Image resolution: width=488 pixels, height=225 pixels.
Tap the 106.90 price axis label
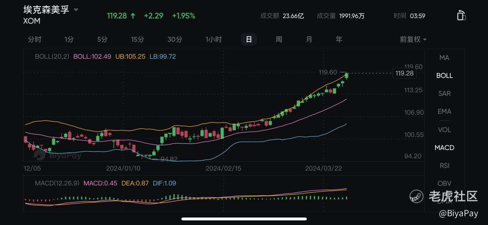click(x=414, y=112)
